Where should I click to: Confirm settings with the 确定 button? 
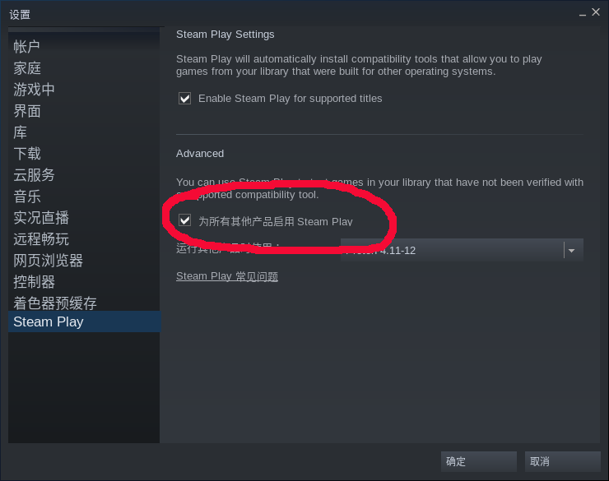[478, 461]
